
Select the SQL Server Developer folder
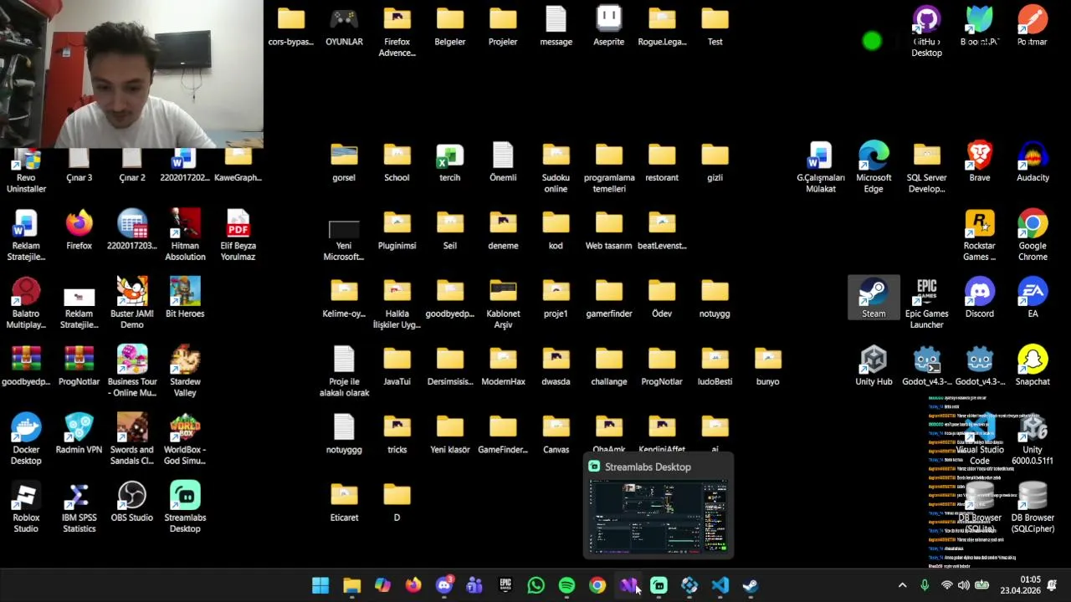coord(926,167)
